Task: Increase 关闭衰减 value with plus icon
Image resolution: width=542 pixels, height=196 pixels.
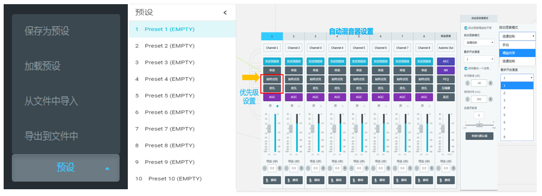Action: (x=490, y=83)
